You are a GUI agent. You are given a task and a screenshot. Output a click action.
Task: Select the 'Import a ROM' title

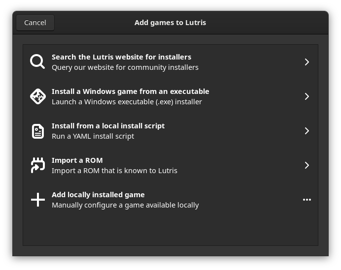coord(77,160)
